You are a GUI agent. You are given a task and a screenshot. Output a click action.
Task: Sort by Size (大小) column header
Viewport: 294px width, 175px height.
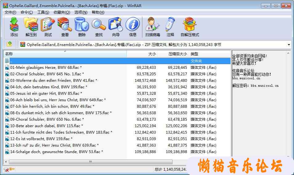pos(142,54)
